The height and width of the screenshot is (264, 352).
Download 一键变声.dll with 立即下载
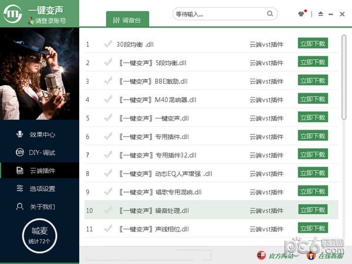coord(313,117)
